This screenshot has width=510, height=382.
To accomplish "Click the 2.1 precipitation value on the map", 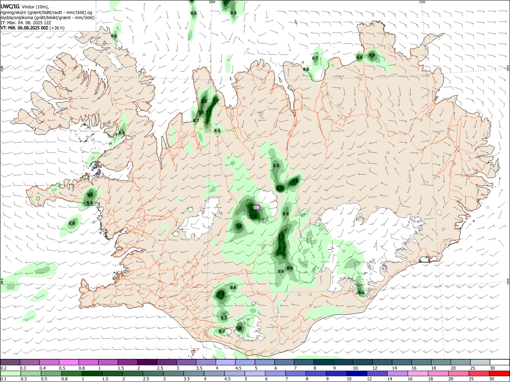I will (281, 248).
